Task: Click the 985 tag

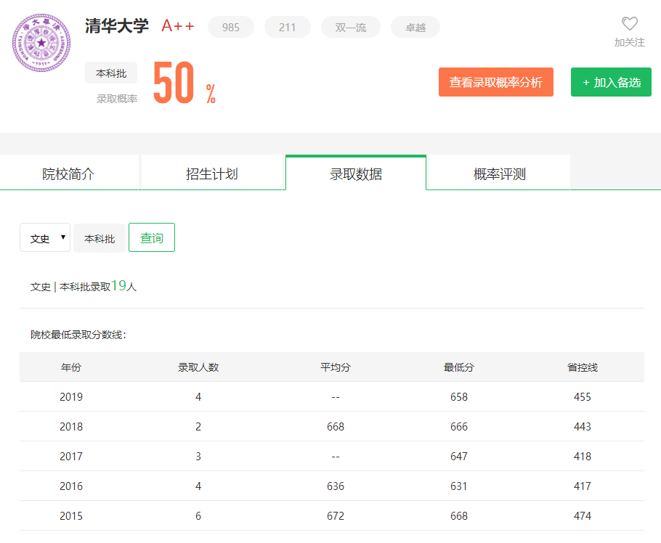Action: (230, 28)
